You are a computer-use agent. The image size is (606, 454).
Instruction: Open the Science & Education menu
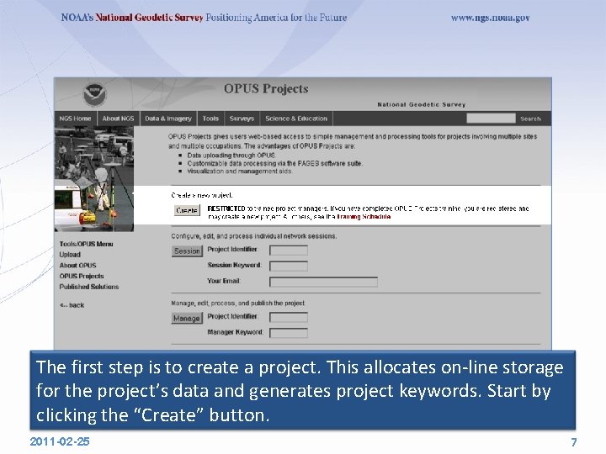[x=296, y=119]
